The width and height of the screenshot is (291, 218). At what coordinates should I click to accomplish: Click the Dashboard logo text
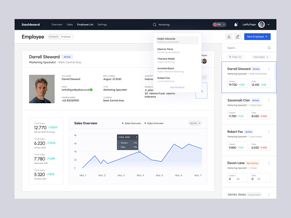31,24
